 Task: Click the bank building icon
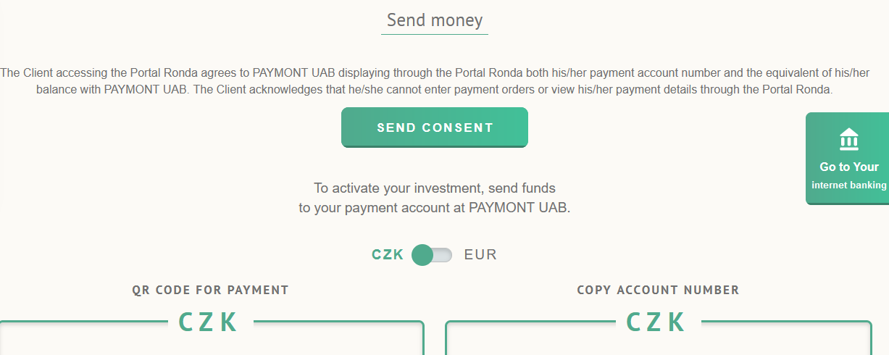point(848,138)
